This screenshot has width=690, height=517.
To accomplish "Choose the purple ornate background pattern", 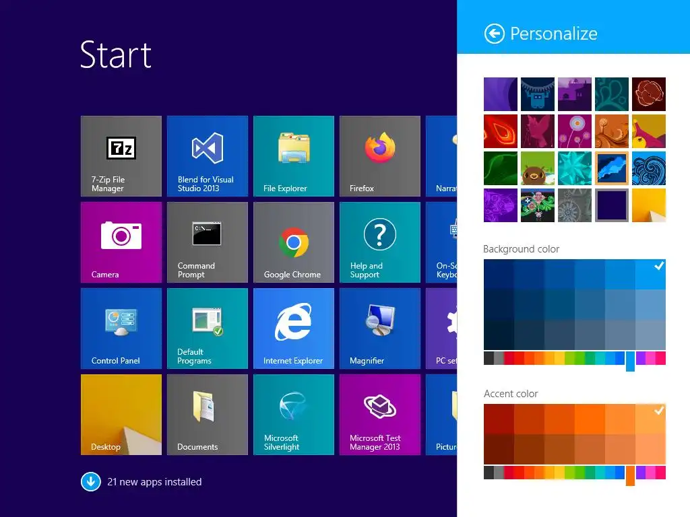I will pos(501,205).
